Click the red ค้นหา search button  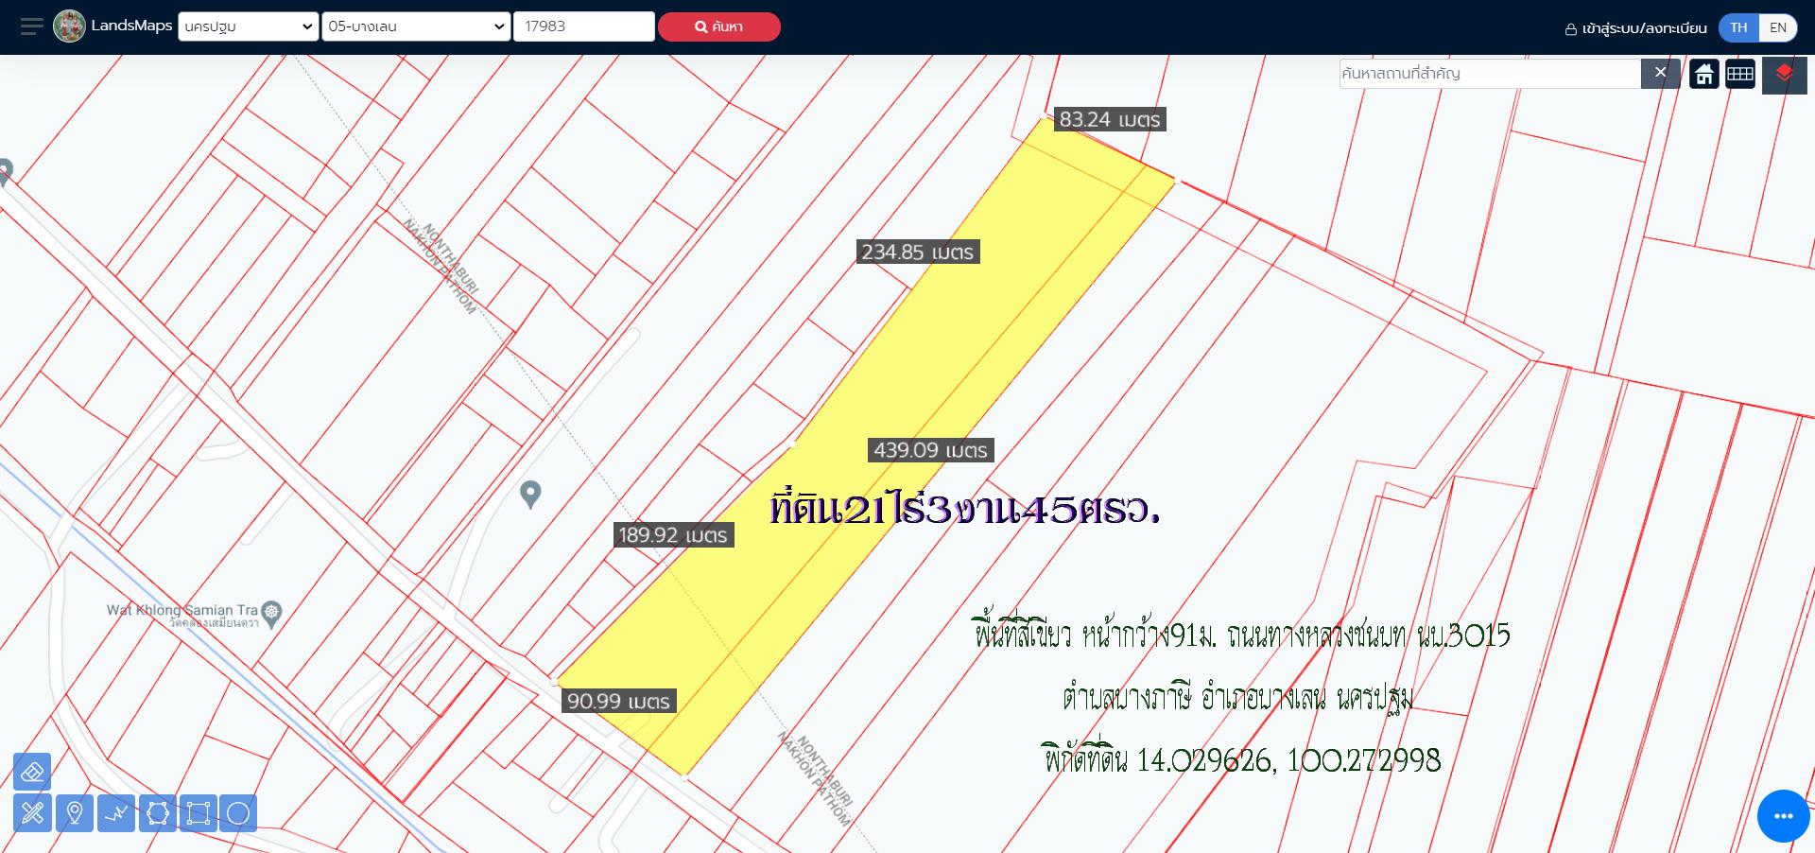tap(719, 26)
